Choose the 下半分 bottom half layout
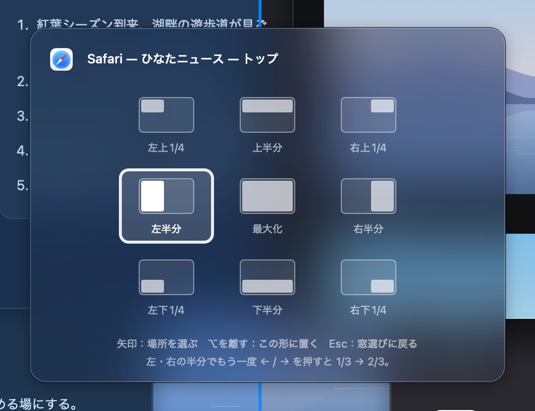This screenshot has height=411, width=535. click(x=267, y=287)
